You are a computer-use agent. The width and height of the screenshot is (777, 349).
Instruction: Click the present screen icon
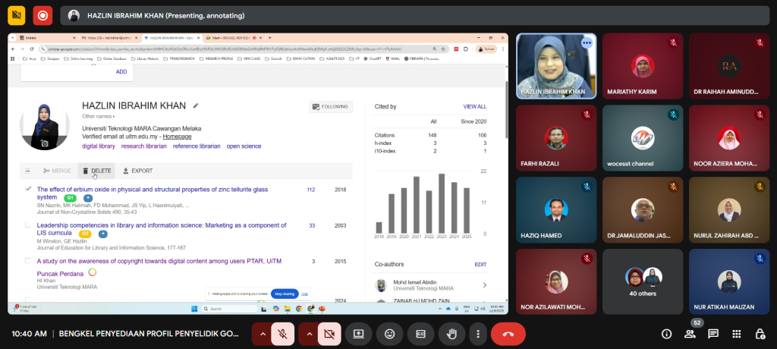click(358, 333)
